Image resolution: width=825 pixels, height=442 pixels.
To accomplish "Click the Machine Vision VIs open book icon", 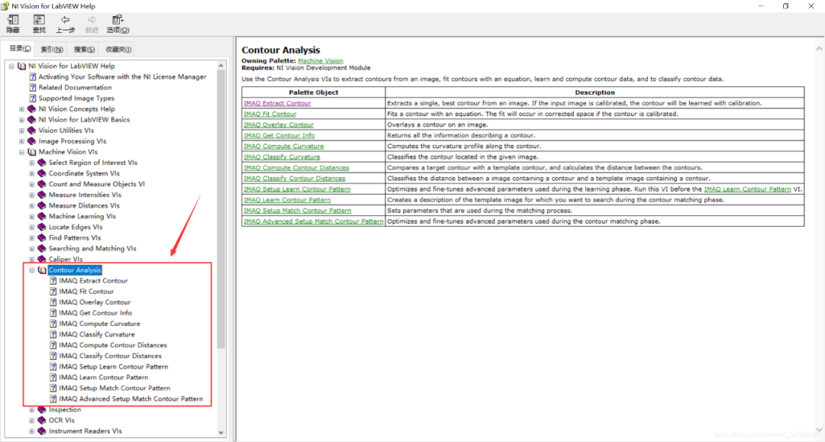I will (x=31, y=152).
